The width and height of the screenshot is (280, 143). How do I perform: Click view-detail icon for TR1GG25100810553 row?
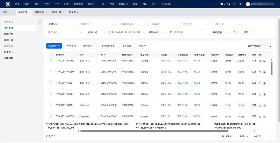[260, 61]
